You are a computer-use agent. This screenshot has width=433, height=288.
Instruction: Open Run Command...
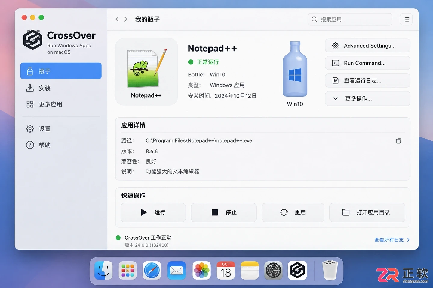[x=367, y=63]
